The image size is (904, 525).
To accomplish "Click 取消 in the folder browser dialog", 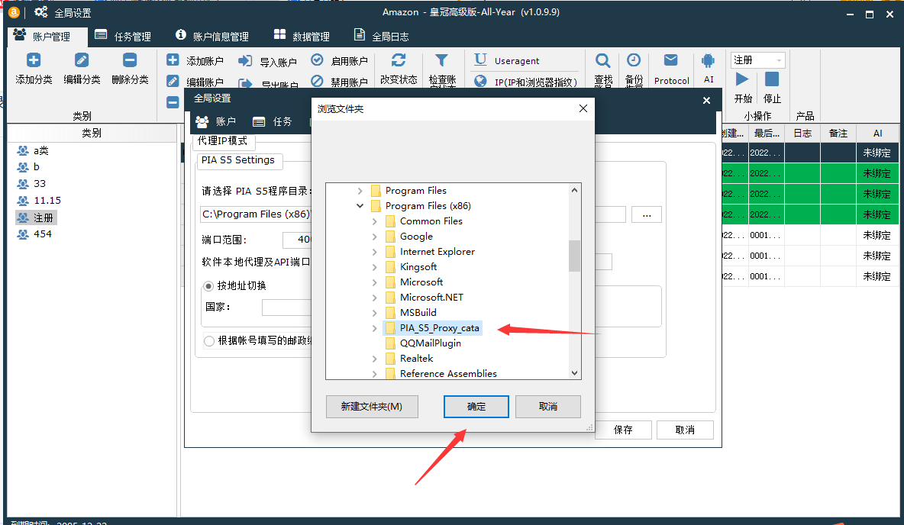I will tap(547, 406).
